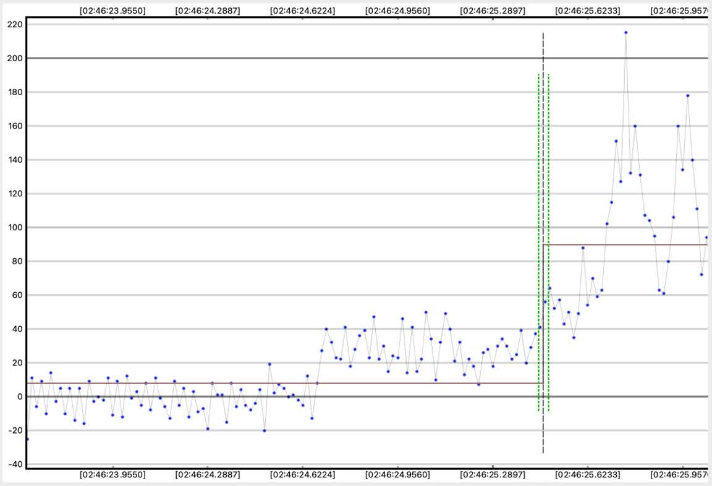Click the left green dotted boundary line
The width and height of the screenshot is (712, 486).
(538, 185)
